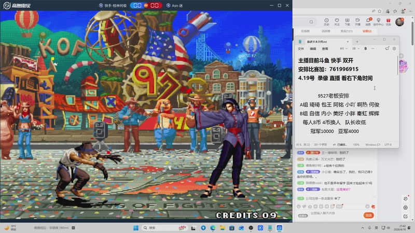415x233 pixels.
Task: Click the Notepad vertical scrollbar
Action: [x=397, y=66]
